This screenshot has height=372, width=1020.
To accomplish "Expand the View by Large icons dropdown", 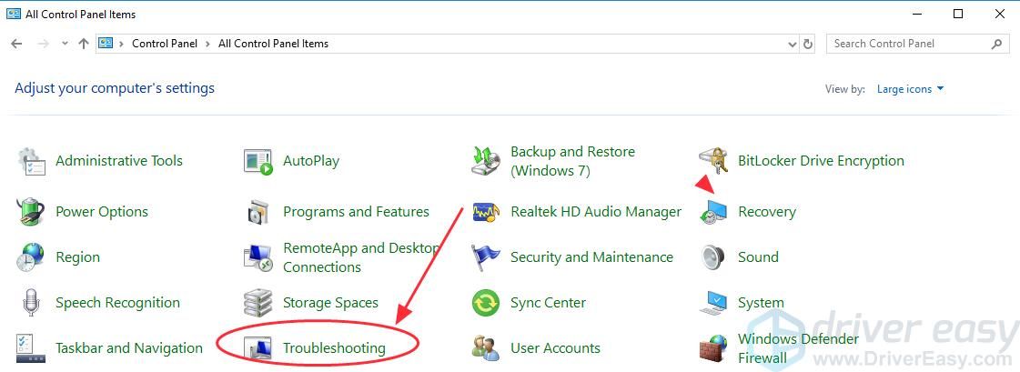I will [910, 89].
